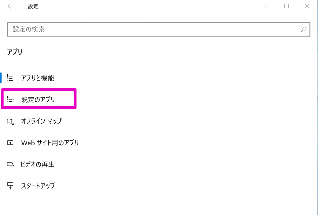Viewport: 318px width, 215px height.
Task: Click the オフライン マップ map icon
Action: coord(11,121)
